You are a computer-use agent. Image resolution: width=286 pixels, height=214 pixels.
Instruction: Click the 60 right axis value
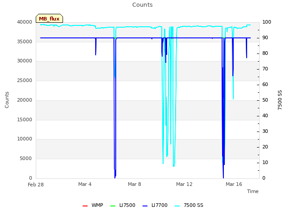(265, 84)
